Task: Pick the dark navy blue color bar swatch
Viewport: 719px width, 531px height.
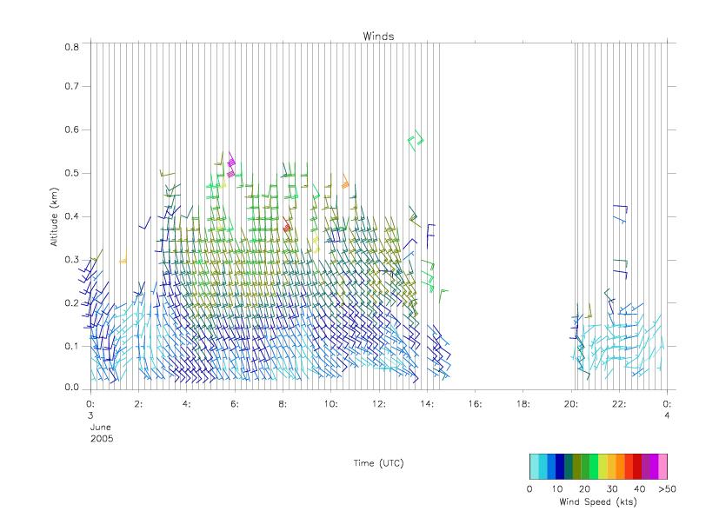Action: pos(560,467)
